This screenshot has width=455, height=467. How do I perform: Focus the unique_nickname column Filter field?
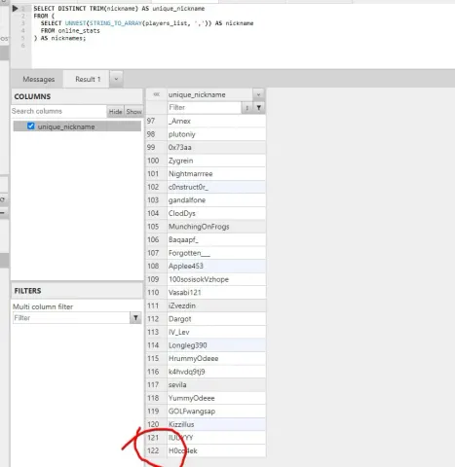point(205,108)
